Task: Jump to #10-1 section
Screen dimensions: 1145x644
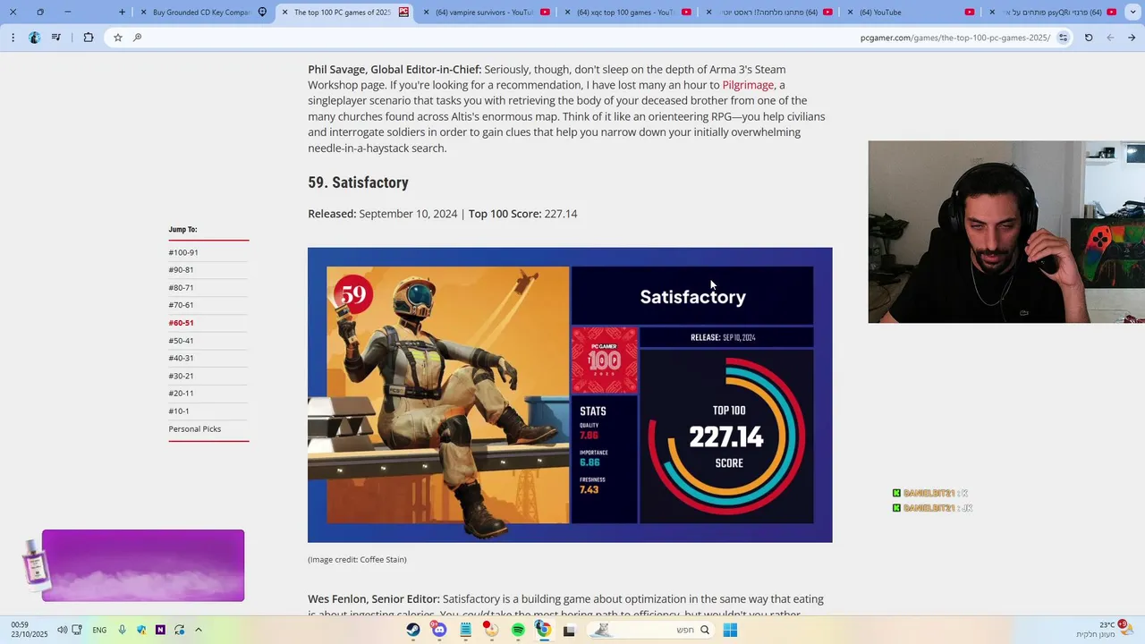Action: 179,411
